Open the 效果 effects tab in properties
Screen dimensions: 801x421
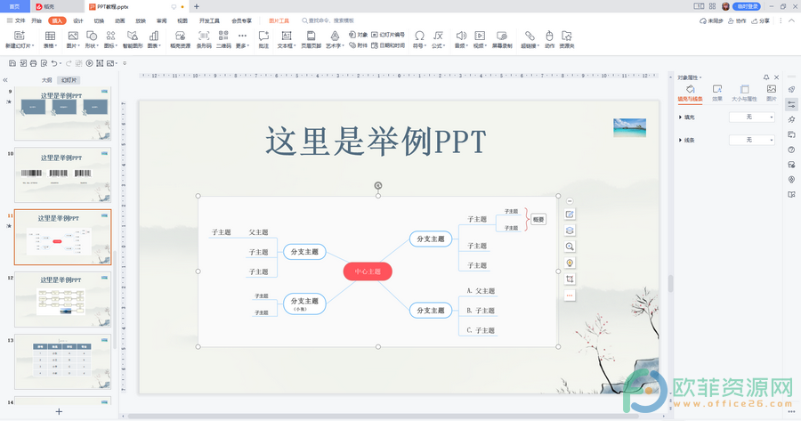pos(717,93)
